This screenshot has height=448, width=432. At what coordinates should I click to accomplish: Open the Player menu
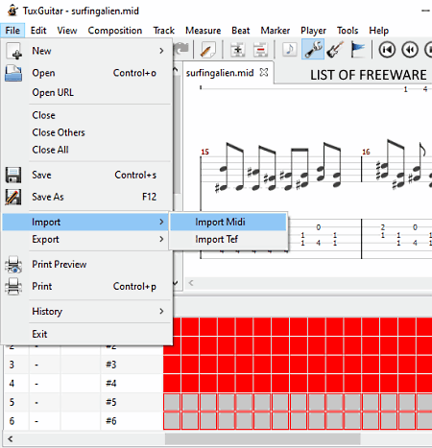tap(313, 31)
